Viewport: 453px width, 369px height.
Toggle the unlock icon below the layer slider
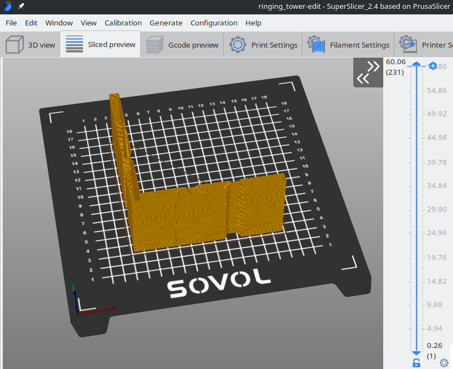(416, 362)
